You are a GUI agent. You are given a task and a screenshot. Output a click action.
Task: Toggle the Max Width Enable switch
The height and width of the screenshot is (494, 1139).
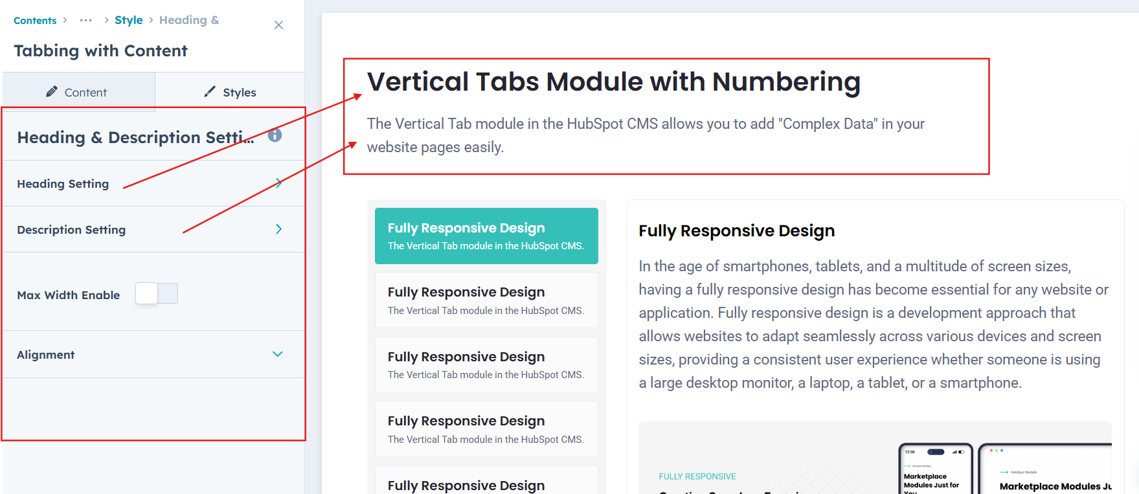pyautogui.click(x=157, y=294)
